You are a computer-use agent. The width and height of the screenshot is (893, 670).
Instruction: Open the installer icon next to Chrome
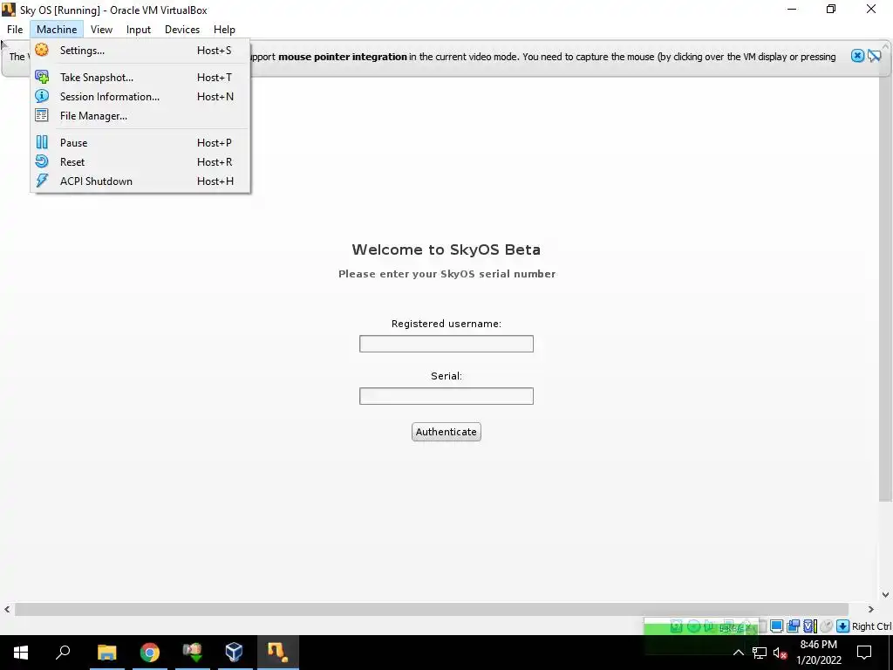[193, 653]
